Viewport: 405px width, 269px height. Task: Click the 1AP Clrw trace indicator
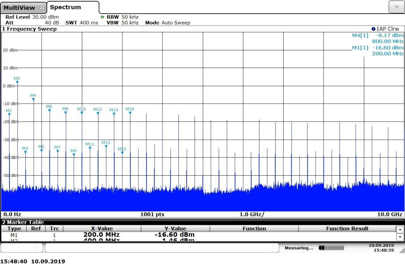385,29
